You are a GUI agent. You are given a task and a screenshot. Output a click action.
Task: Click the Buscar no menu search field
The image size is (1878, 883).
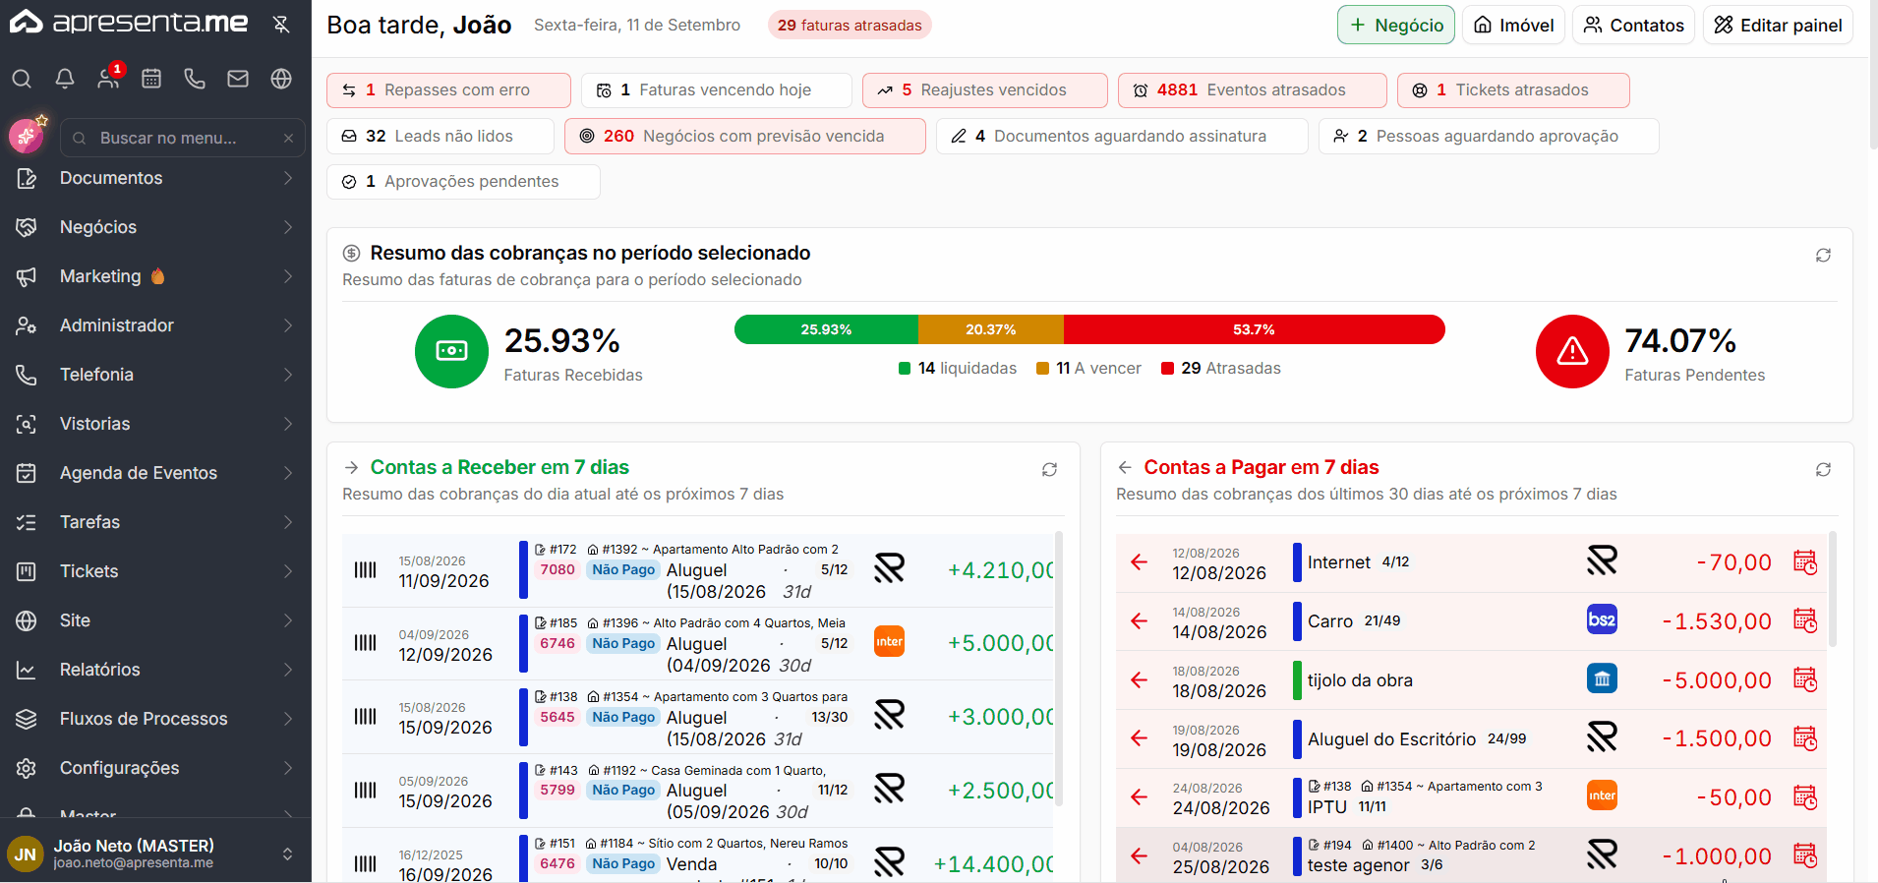click(x=182, y=139)
